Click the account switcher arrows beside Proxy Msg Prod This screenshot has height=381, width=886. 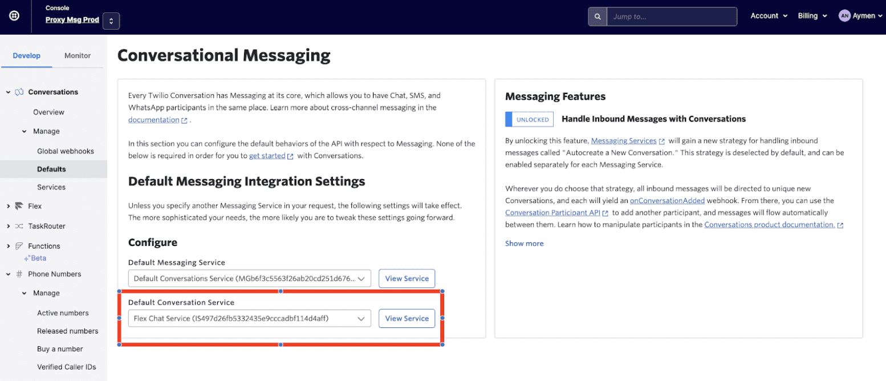pos(111,19)
